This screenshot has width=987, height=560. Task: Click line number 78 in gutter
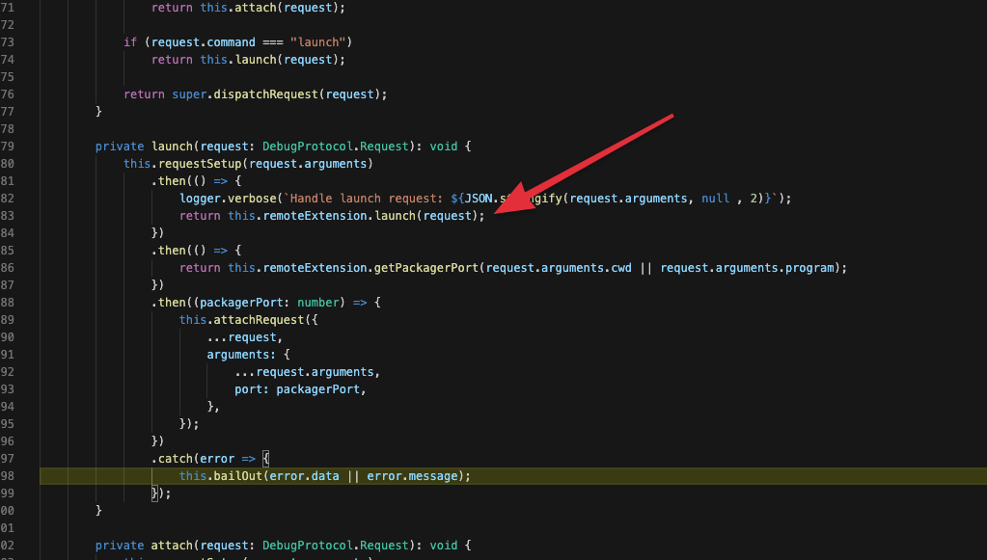pos(8,129)
